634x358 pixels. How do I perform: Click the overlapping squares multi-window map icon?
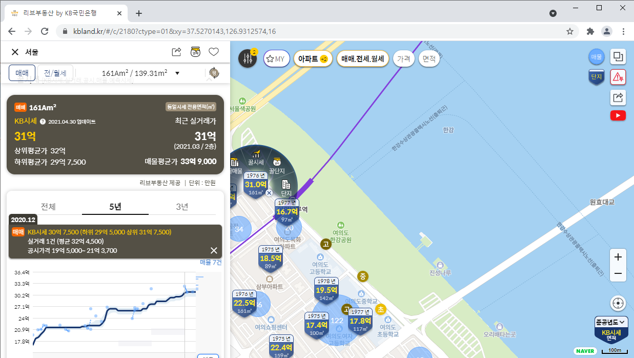click(618, 57)
